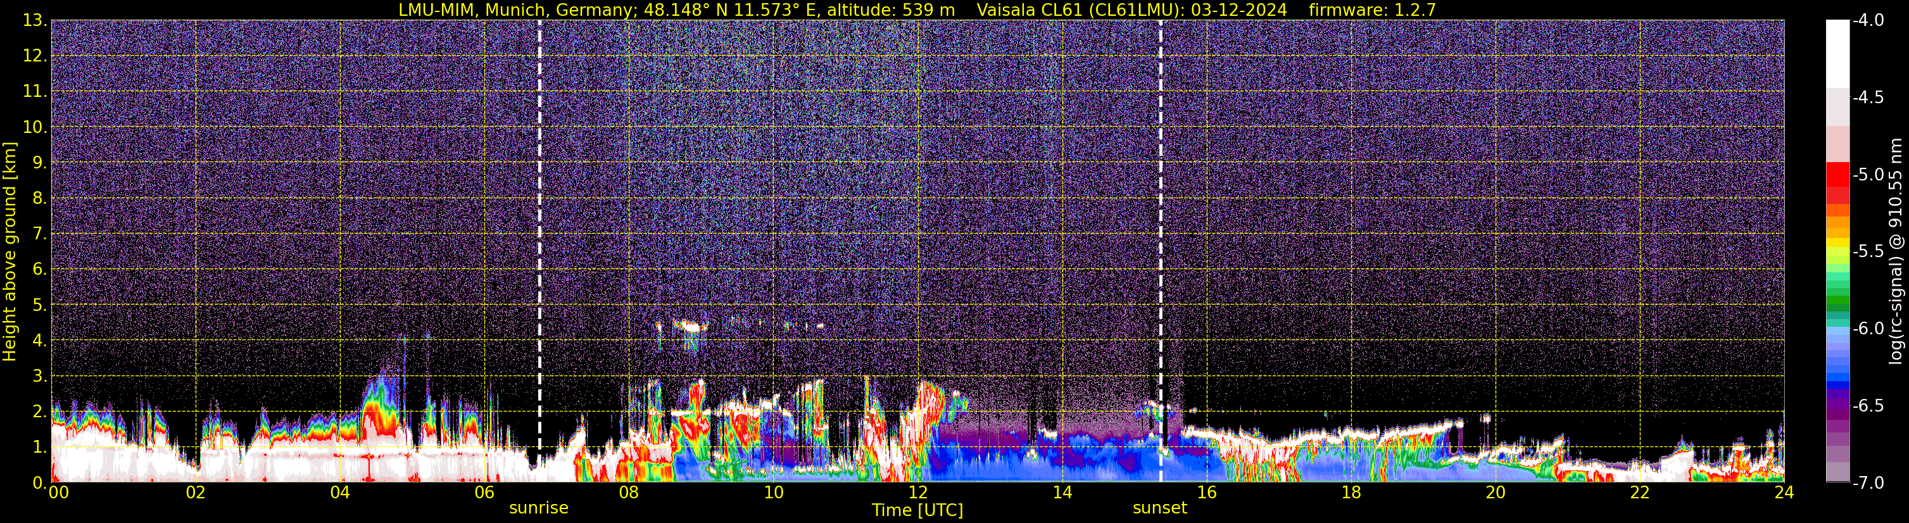This screenshot has width=1909, height=523.
Task: Click the "Height above ground [km]" axis title
Action: (x=9, y=252)
